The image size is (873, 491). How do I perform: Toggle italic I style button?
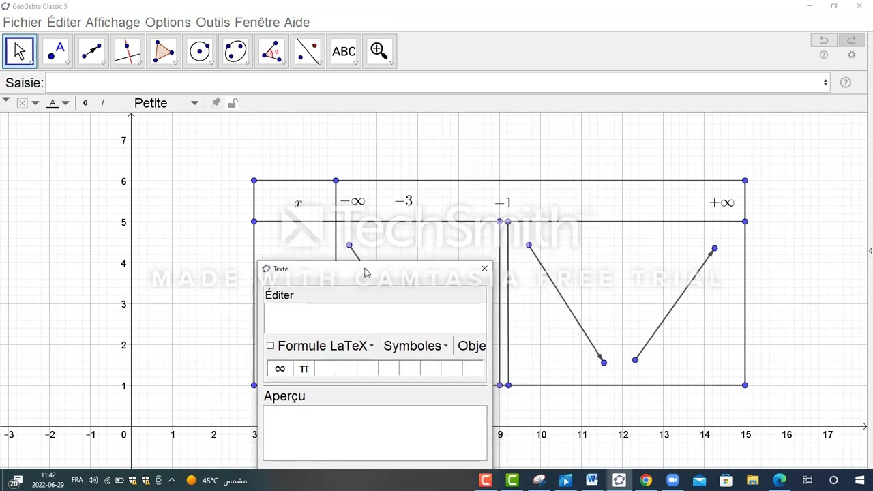[x=102, y=103]
